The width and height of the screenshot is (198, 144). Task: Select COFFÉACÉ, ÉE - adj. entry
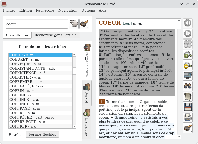(41, 86)
